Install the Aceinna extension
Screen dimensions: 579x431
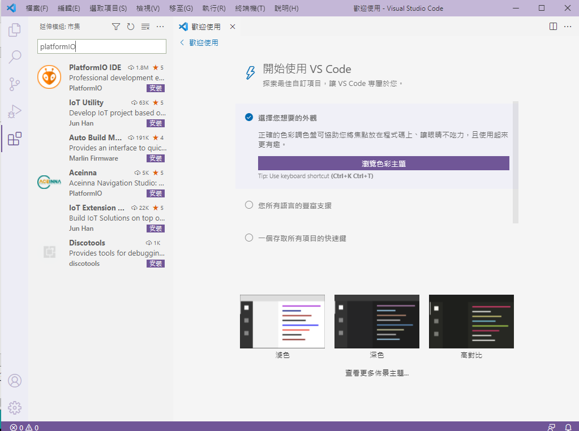point(156,193)
